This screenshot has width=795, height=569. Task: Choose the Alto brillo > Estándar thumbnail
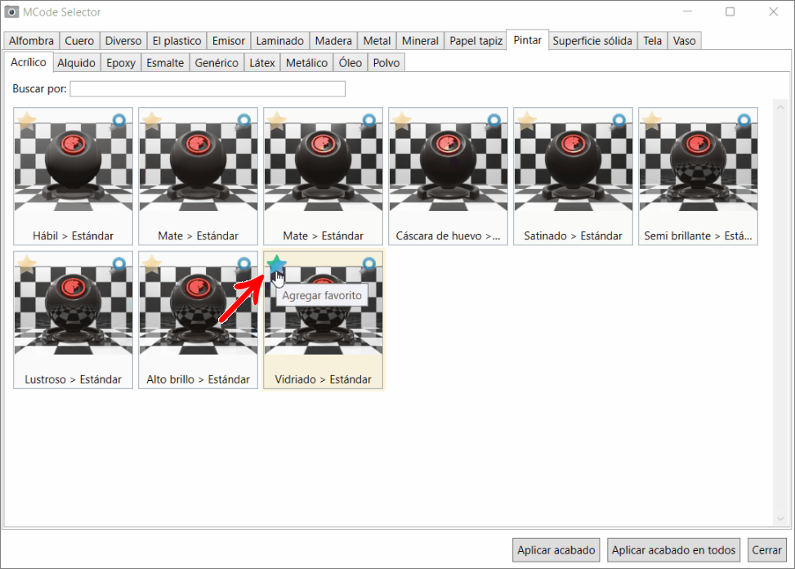[x=199, y=311]
